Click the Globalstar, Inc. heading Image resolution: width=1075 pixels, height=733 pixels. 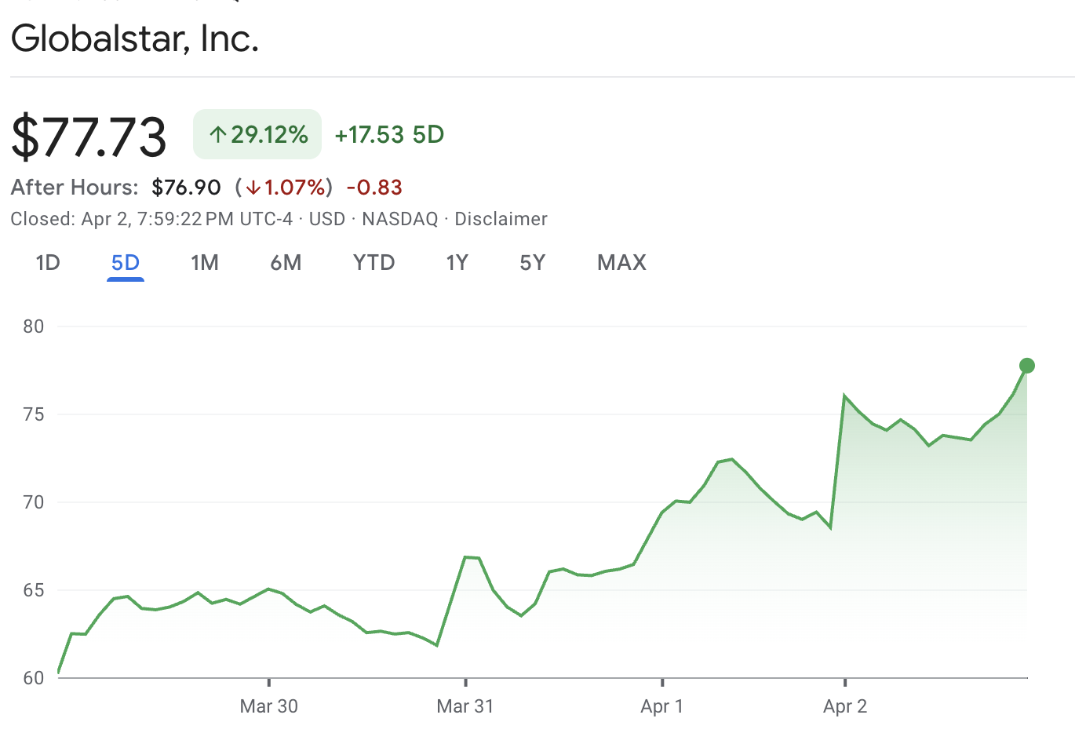point(135,38)
